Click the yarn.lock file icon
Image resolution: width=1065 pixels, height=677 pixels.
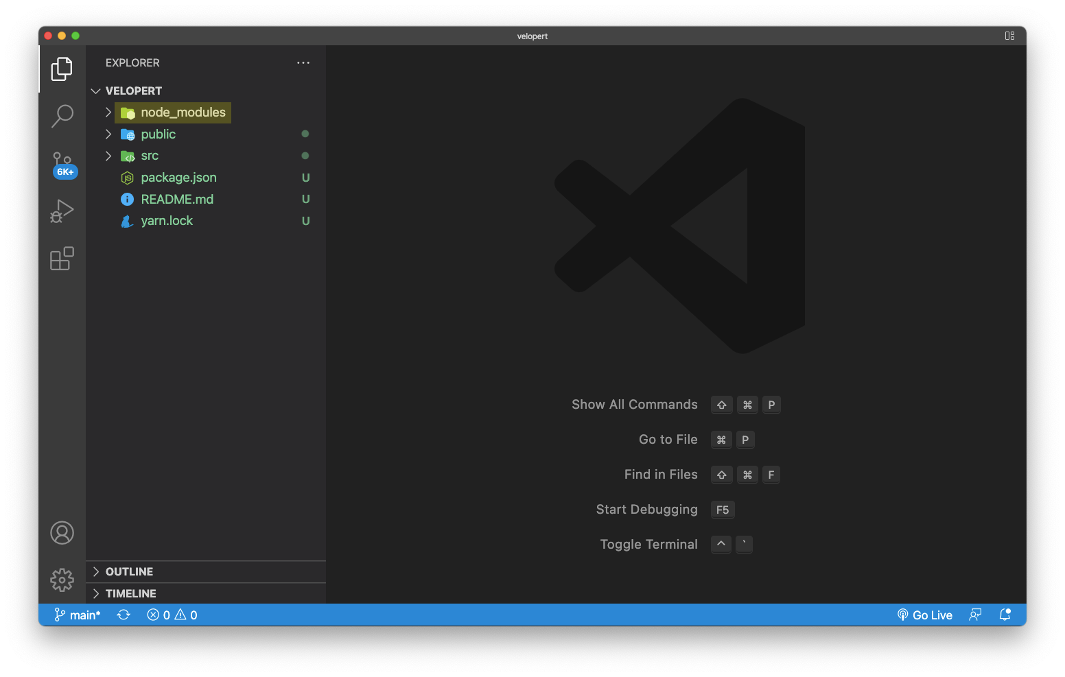[x=127, y=221]
